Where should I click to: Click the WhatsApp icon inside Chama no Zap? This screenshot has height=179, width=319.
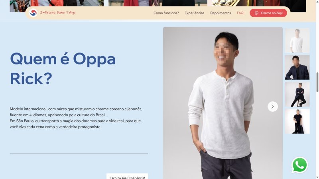point(256,13)
